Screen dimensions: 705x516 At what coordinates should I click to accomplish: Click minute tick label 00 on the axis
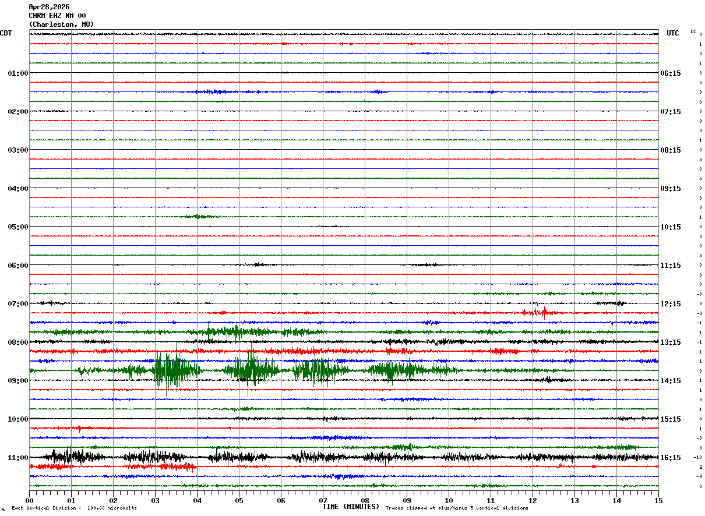[29, 500]
